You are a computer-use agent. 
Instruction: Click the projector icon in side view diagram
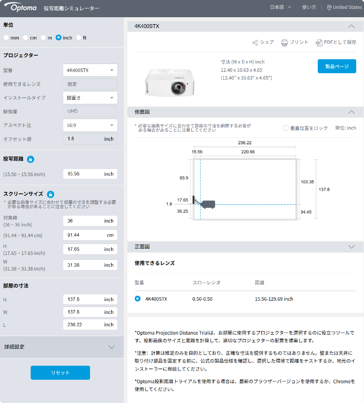208,205
